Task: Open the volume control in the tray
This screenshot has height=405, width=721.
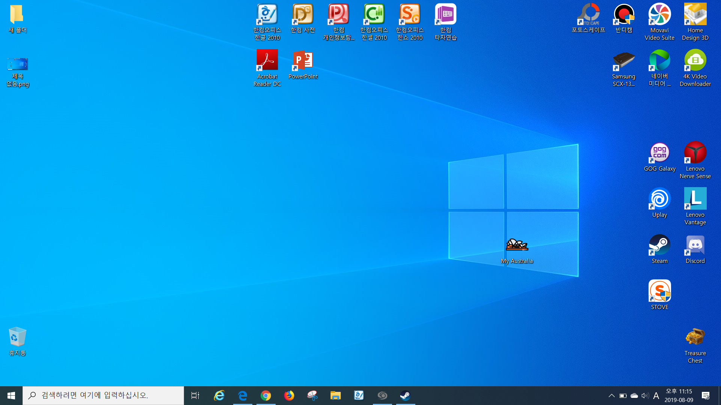Action: tap(645, 396)
